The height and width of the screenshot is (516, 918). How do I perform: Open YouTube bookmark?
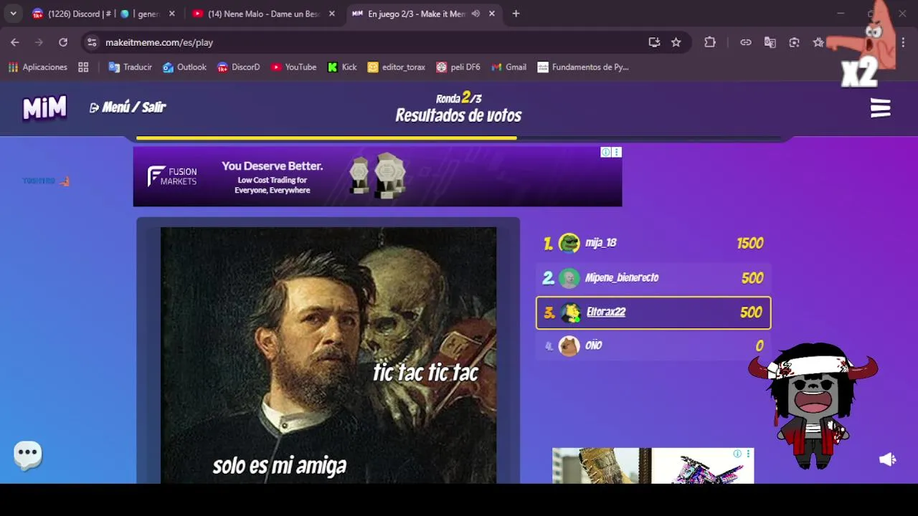point(293,67)
